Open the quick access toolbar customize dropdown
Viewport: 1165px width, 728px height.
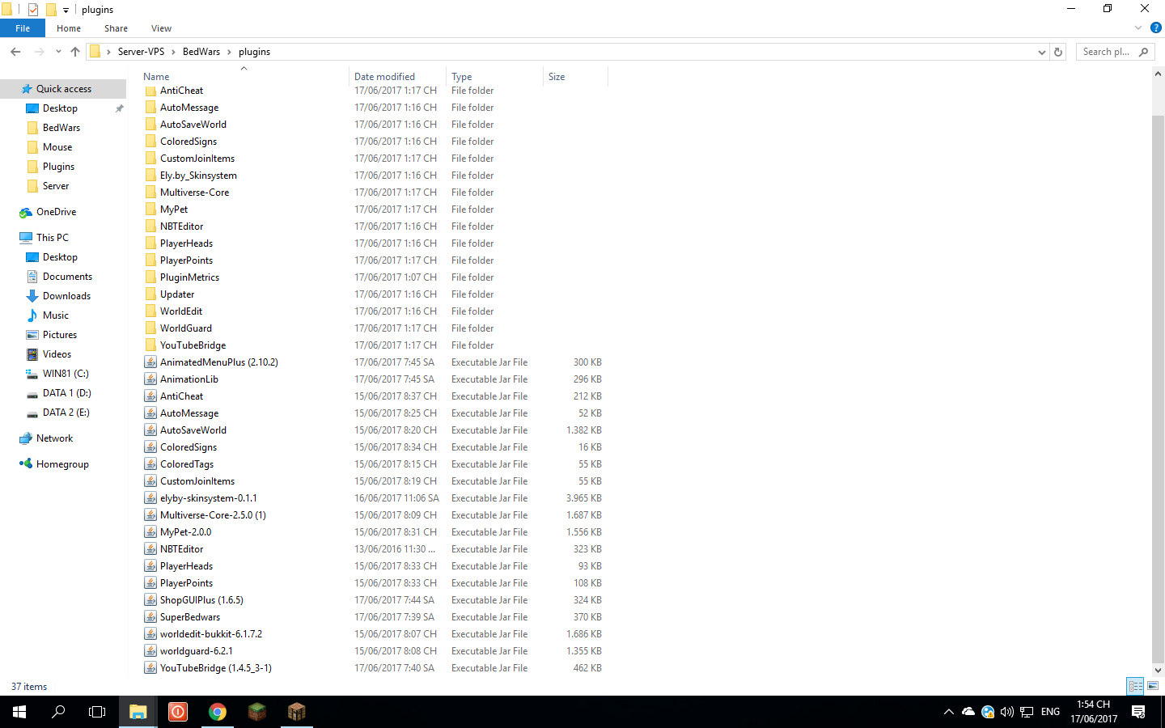coord(66,11)
